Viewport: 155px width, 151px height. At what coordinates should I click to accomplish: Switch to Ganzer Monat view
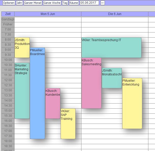[x=33, y=3]
